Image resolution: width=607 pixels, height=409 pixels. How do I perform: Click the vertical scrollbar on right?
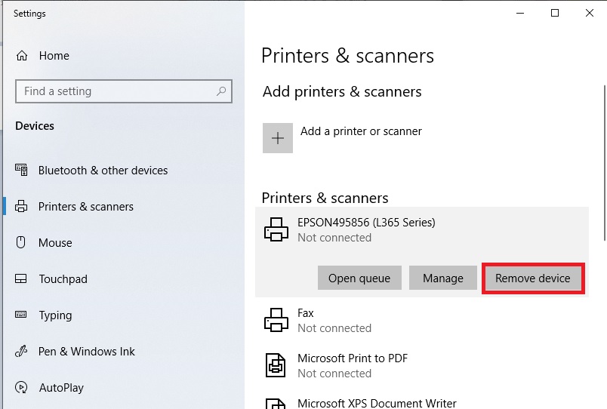[604, 162]
